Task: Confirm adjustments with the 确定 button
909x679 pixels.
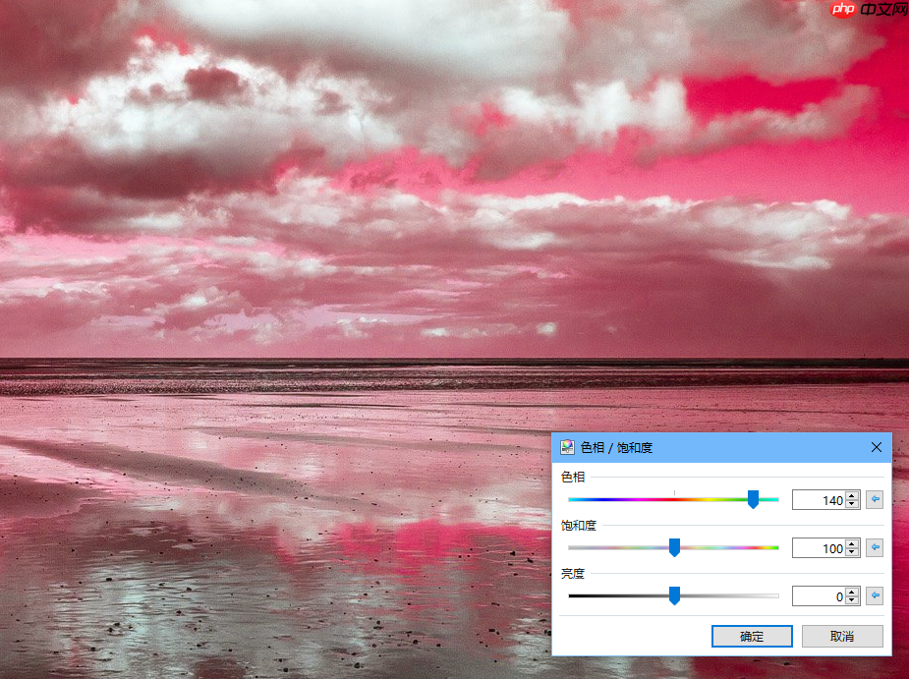Action: click(752, 636)
